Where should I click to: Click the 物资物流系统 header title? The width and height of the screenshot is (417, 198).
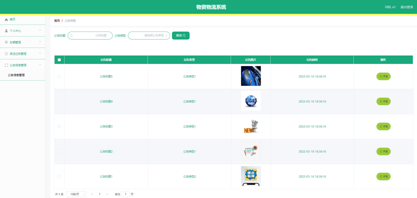click(211, 7)
